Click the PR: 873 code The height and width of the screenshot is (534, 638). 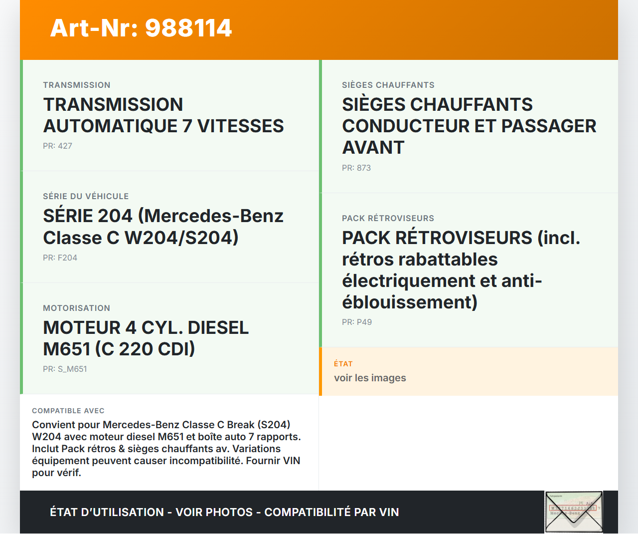tap(356, 168)
